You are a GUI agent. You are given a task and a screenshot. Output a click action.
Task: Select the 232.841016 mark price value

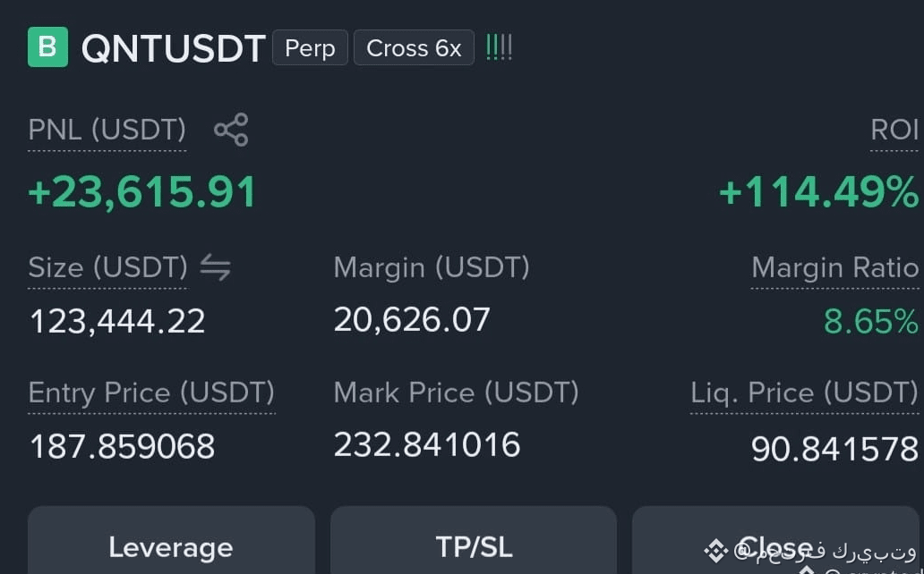[427, 444]
